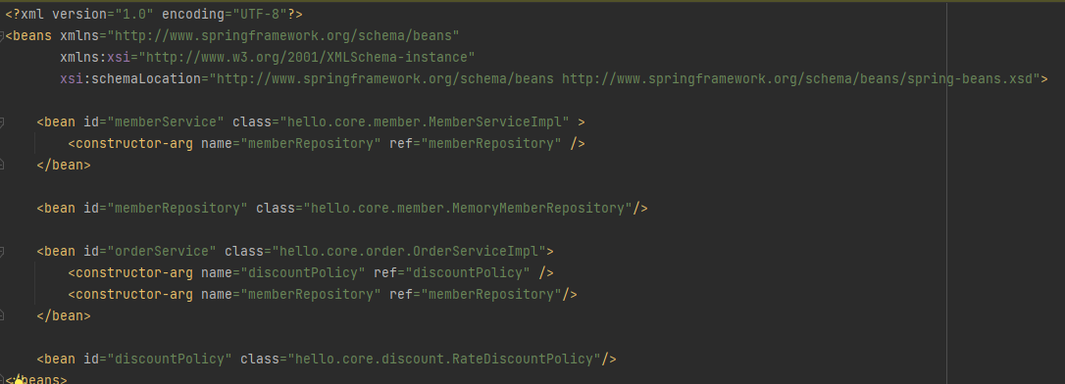Collapse the memberService bean fold marker
1065x384 pixels.
(x=2, y=122)
